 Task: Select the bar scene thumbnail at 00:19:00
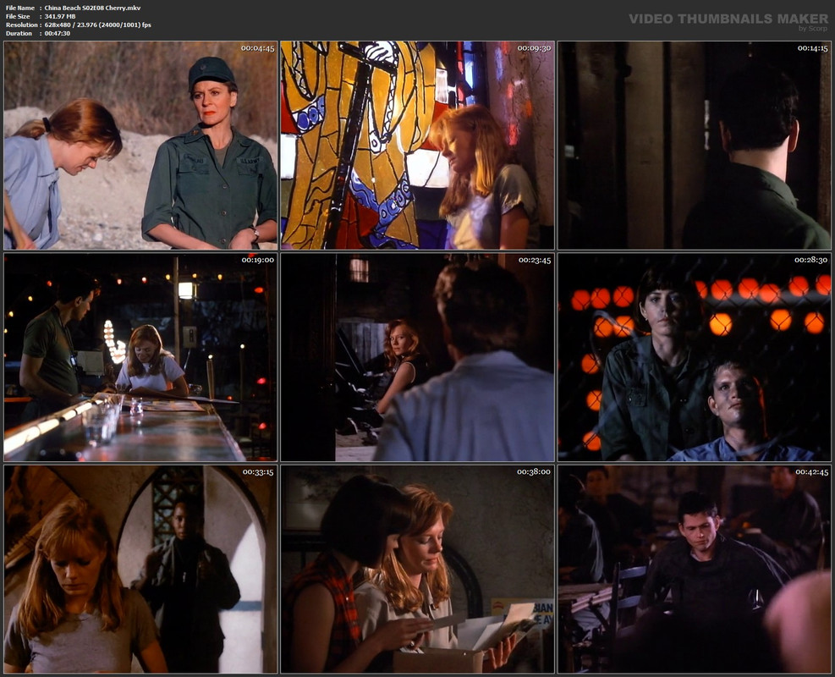point(140,357)
